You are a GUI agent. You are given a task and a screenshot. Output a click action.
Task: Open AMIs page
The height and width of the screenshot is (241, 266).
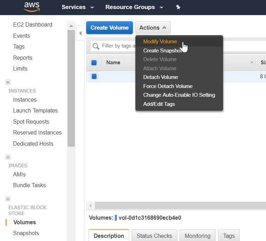(19, 175)
